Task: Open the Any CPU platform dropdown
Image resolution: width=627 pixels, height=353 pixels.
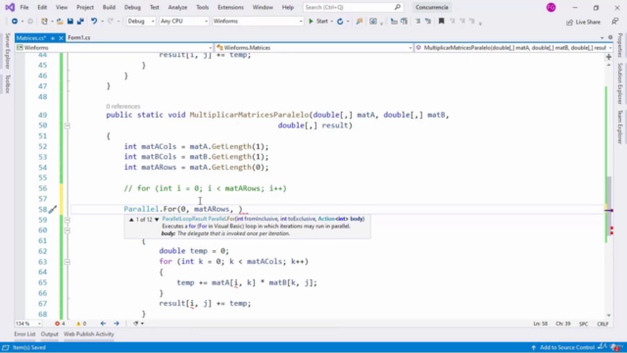Action: [x=183, y=22]
